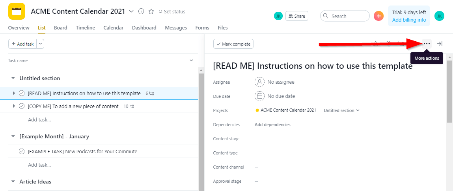Click 'Trial: 9 days left' text
This screenshot has height=191, width=453.
pyautogui.click(x=409, y=13)
